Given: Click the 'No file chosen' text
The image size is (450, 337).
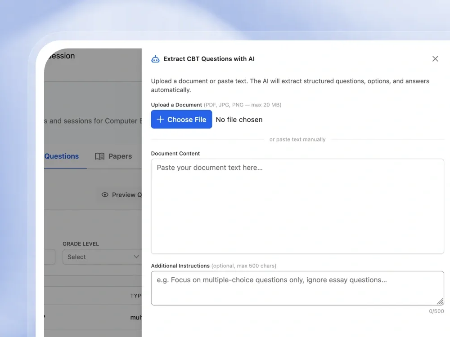Looking at the screenshot, I should click(239, 120).
